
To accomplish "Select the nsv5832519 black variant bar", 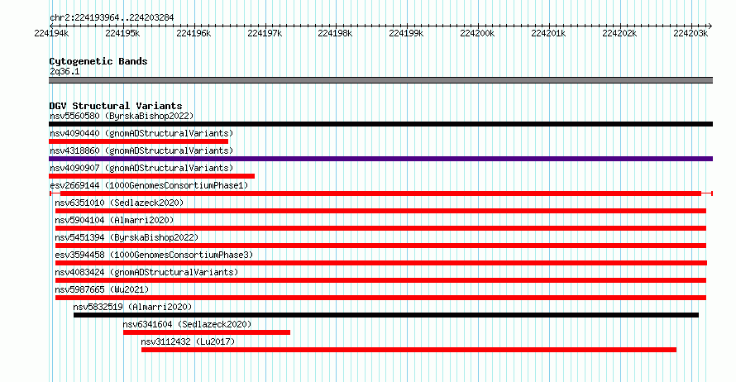I will point(386,315).
